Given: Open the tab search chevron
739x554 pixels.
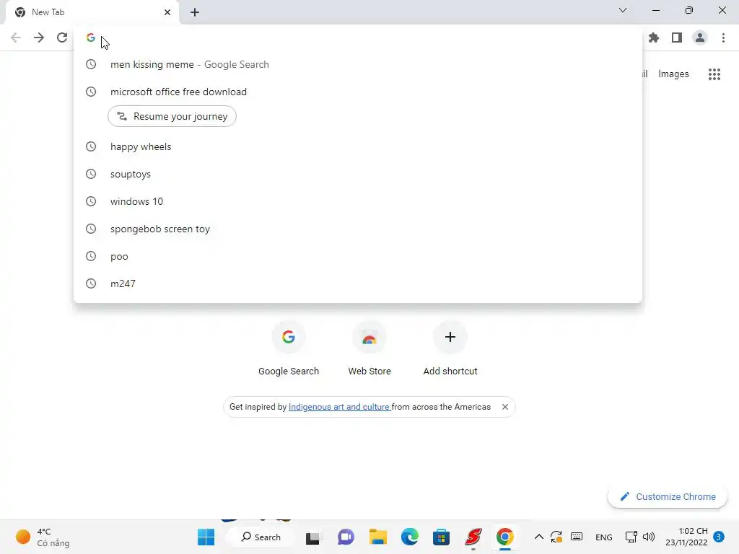Looking at the screenshot, I should [x=623, y=10].
